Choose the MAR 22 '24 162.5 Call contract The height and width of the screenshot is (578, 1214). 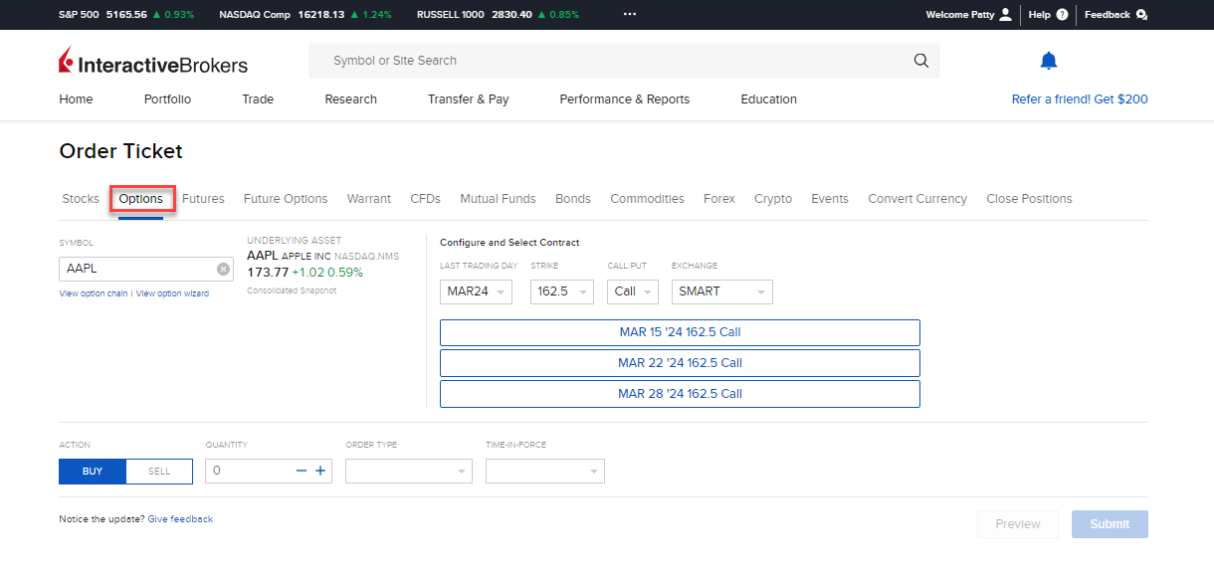pyautogui.click(x=680, y=363)
